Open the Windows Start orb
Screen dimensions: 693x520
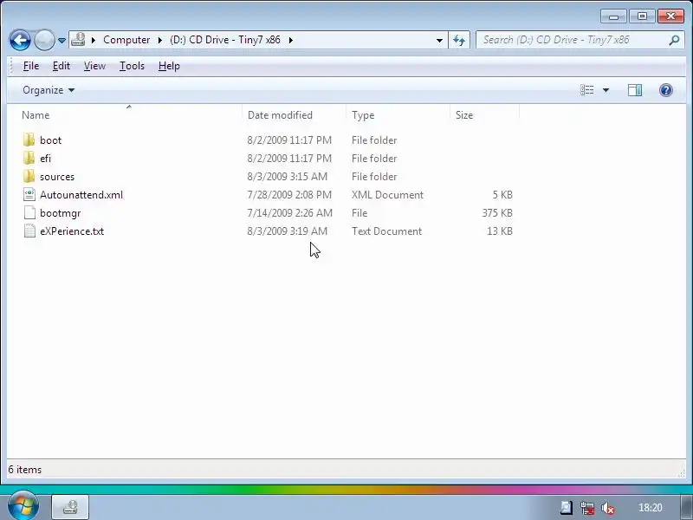[23, 506]
